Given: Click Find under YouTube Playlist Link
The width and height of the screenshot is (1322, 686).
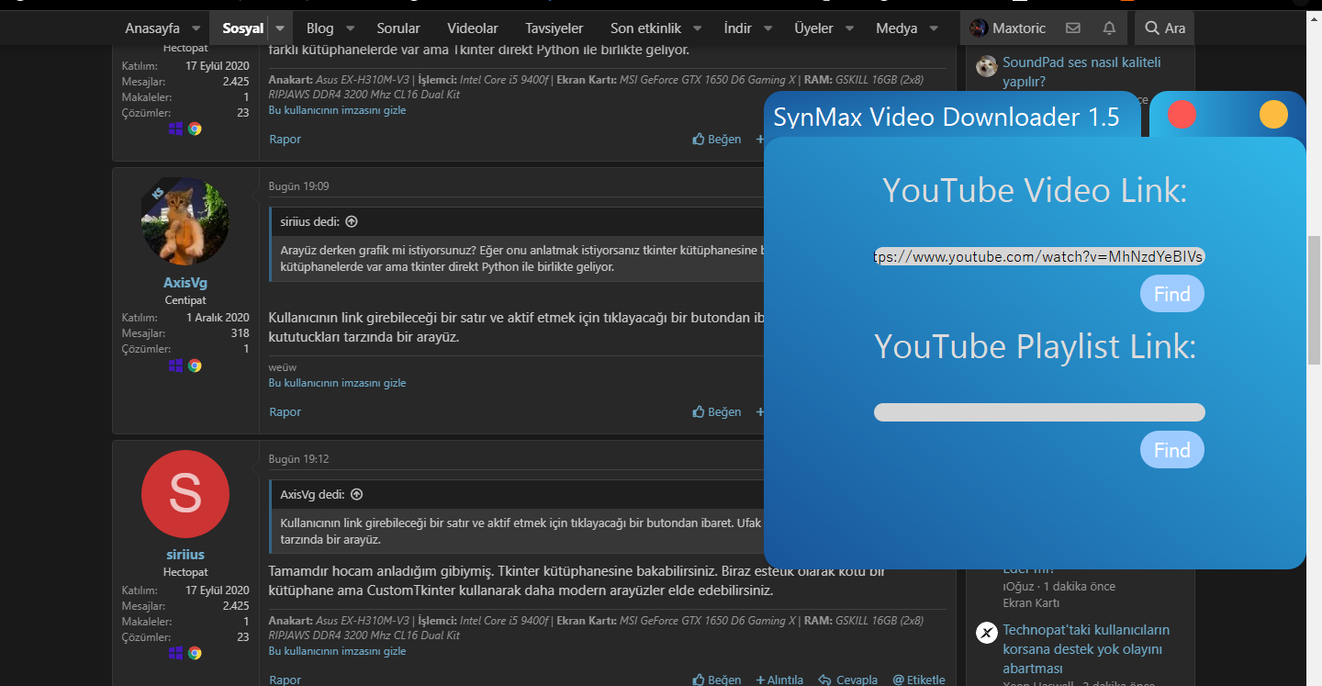Looking at the screenshot, I should point(1172,450).
